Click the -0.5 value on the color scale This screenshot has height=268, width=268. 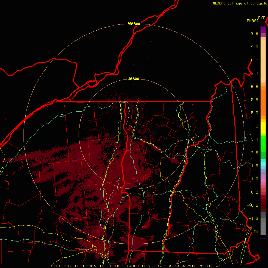pos(253,205)
